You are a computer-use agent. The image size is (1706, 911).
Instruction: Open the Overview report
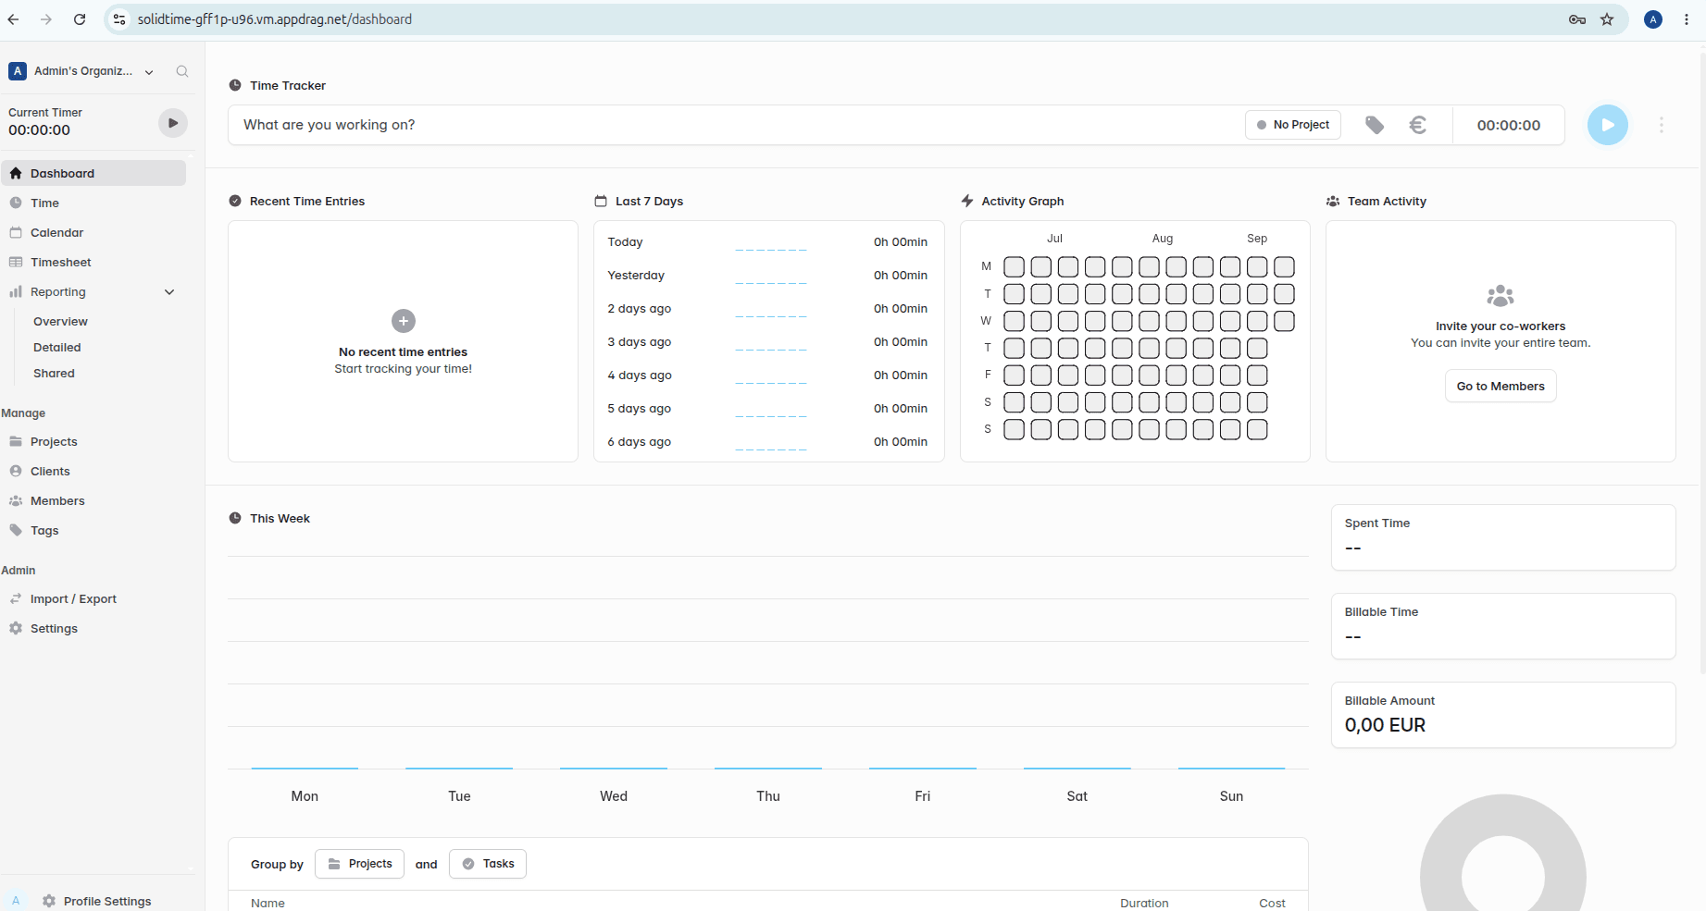[x=60, y=321]
